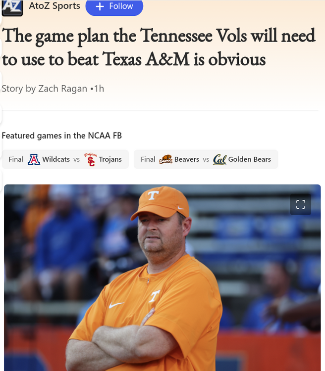Select the Beavers team name
Image resolution: width=325 pixels, height=371 pixels.
pyautogui.click(x=187, y=159)
